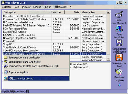Click version 2.14.18.0 cell

point(58,19)
